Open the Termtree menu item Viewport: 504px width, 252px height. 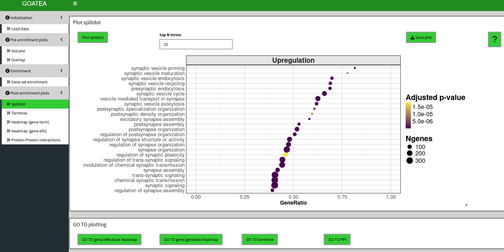pyautogui.click(x=19, y=113)
